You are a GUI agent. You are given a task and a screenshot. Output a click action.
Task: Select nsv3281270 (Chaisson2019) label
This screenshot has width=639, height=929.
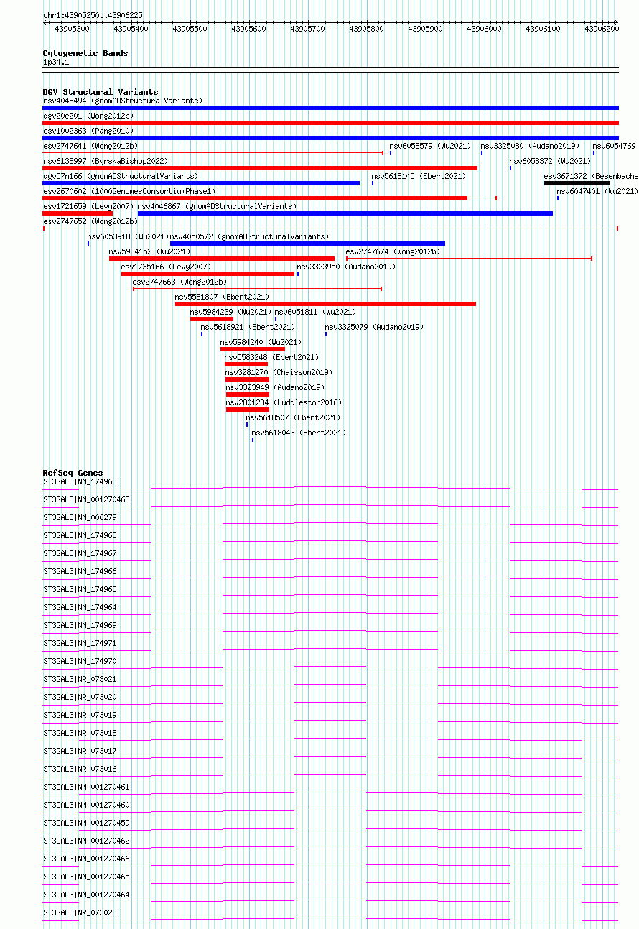[x=279, y=372]
